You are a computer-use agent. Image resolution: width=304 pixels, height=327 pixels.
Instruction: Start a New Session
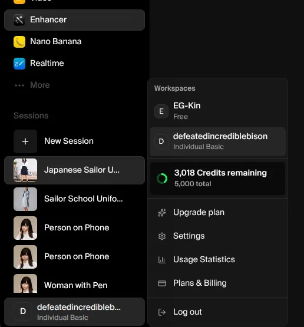pos(74,141)
